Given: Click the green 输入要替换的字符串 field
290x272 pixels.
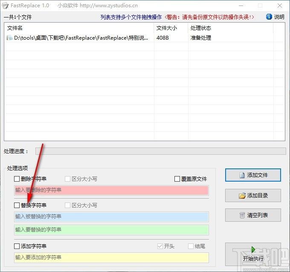Looking at the screenshot, I should click(x=111, y=230).
